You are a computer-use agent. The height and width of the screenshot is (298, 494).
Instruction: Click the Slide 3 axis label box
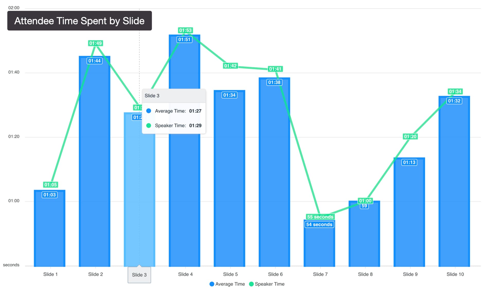(x=139, y=275)
